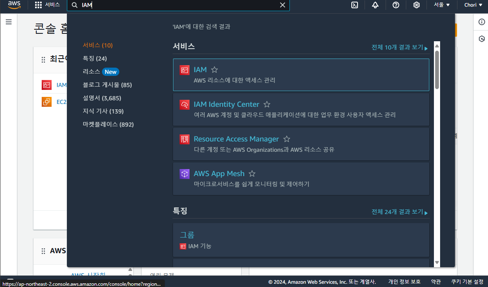The width and height of the screenshot is (488, 287).
Task: Open the help question mark icon
Action: [x=396, y=5]
